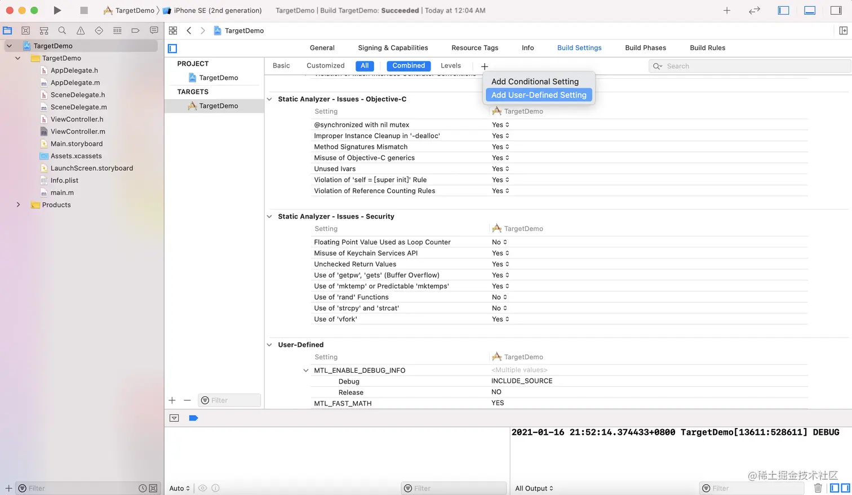Image resolution: width=852 pixels, height=495 pixels.
Task: Run the TargetDemo build with Play button
Action: click(x=57, y=10)
